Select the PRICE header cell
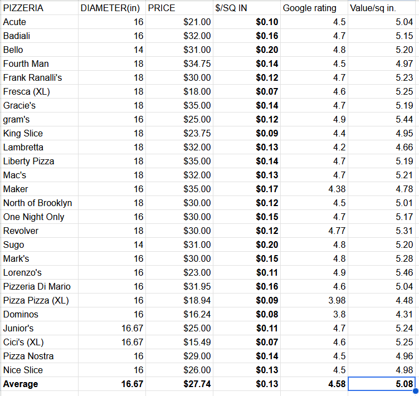419x396 pixels. click(179, 8)
